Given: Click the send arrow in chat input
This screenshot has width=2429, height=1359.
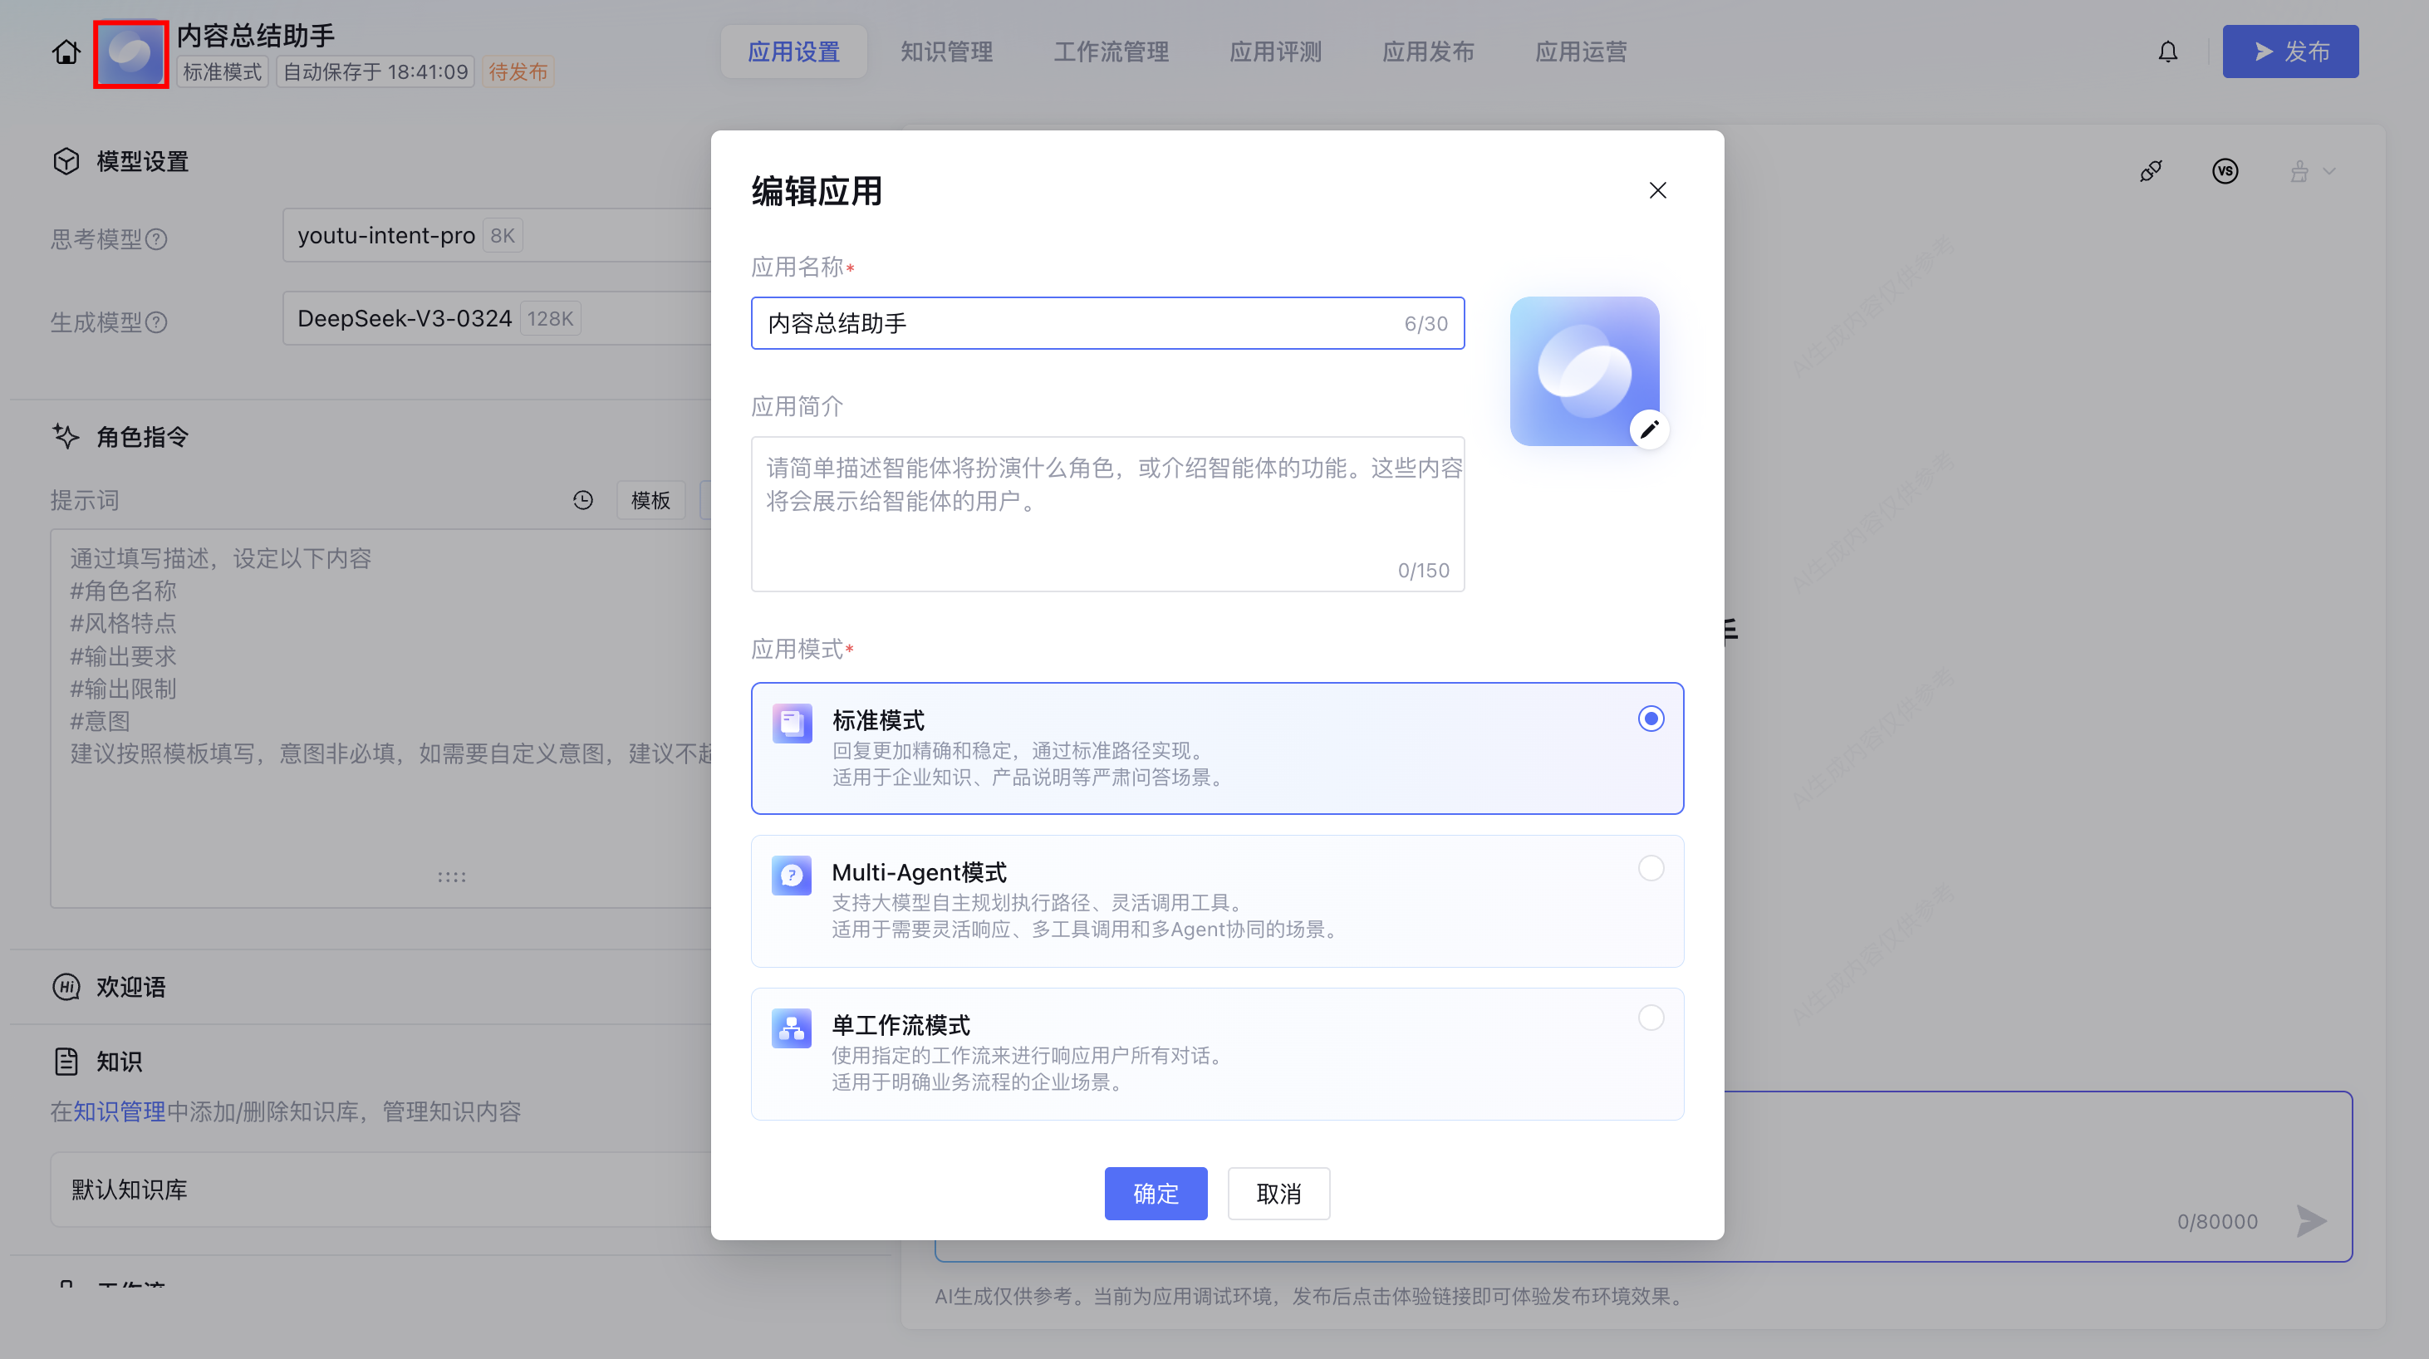Looking at the screenshot, I should pyautogui.click(x=2311, y=1220).
